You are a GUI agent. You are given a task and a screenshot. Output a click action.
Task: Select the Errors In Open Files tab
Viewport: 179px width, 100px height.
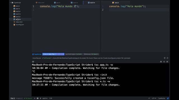[x=53, y=54]
